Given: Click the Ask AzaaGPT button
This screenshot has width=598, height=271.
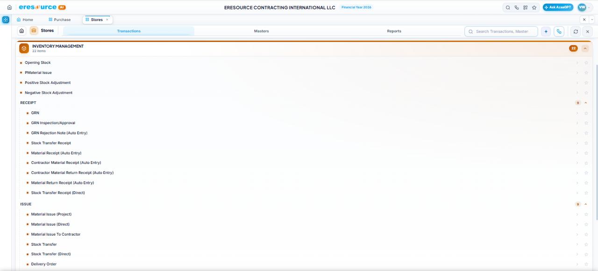Looking at the screenshot, I should (558, 7).
